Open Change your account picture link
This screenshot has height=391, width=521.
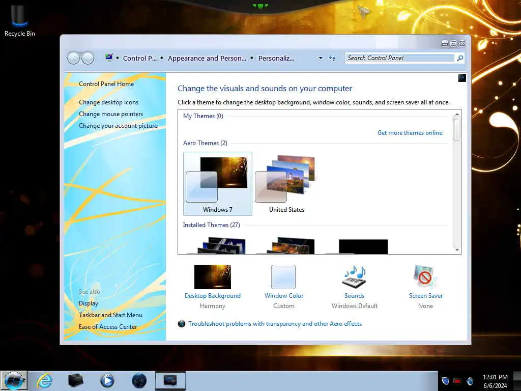(118, 126)
